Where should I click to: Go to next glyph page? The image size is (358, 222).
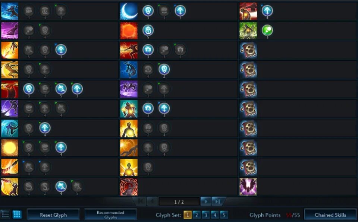206,202
